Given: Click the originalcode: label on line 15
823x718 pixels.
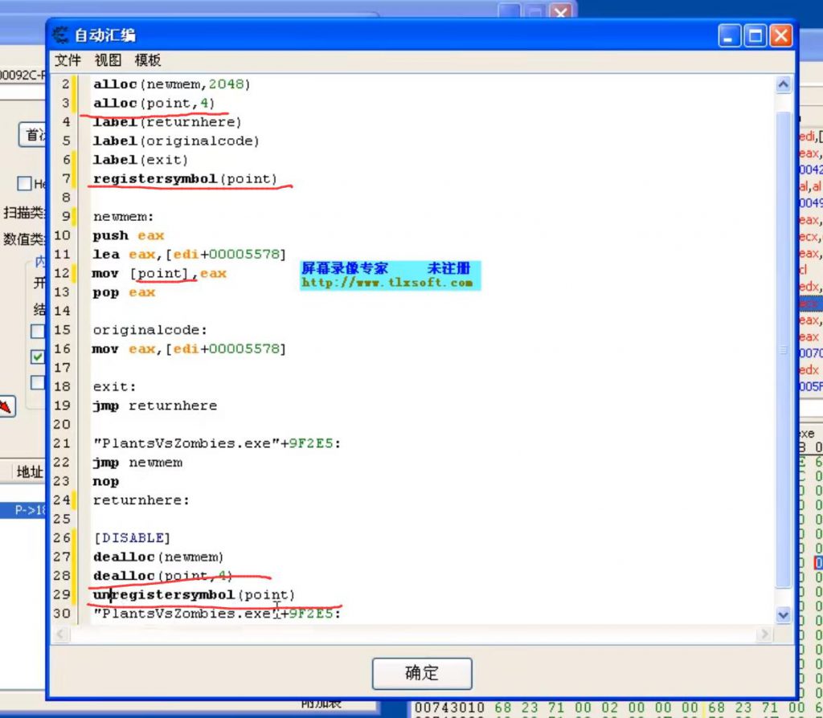Looking at the screenshot, I should pos(150,330).
